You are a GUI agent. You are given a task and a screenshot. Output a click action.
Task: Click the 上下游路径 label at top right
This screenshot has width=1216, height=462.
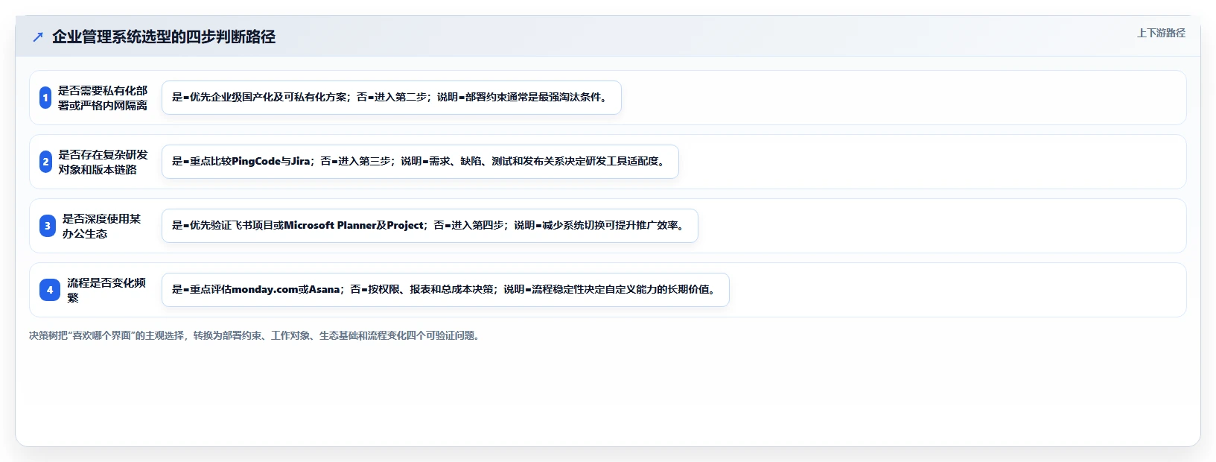pos(1161,33)
